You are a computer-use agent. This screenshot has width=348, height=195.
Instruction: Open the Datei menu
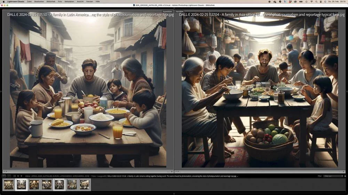[x=29, y=1]
